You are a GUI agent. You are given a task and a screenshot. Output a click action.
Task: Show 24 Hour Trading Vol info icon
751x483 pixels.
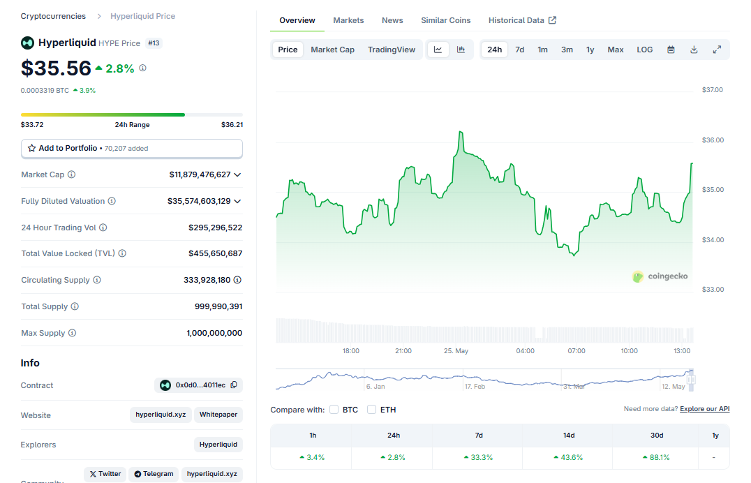pos(103,228)
